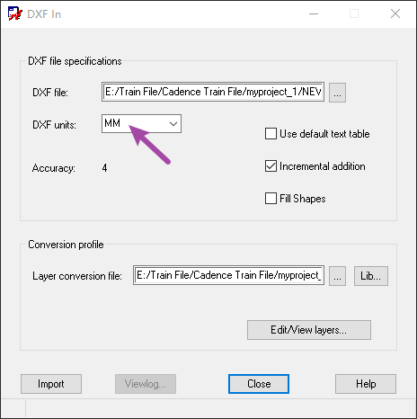Click the Viewlog... button
Viewport: 417px width, 419px height.
coord(146,384)
